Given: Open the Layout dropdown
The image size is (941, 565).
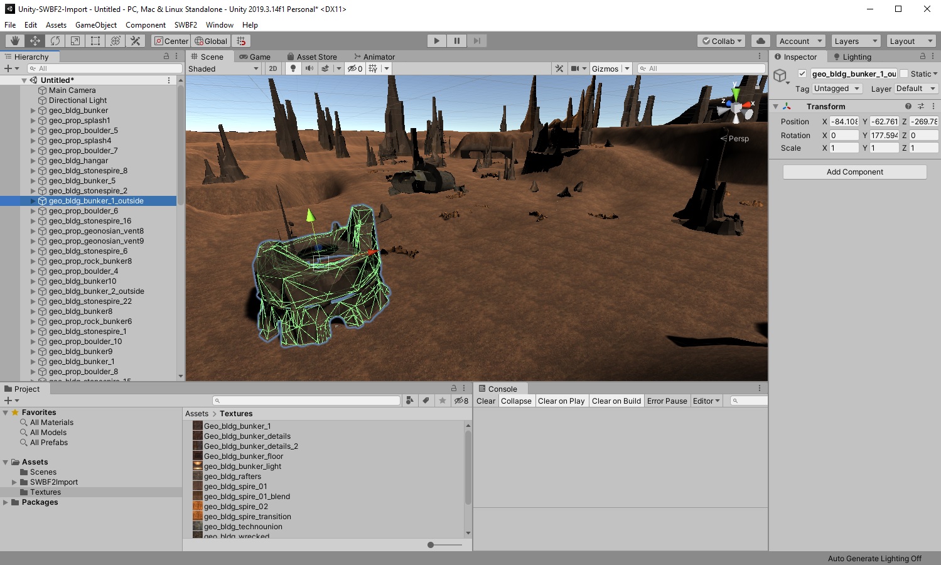Looking at the screenshot, I should pyautogui.click(x=911, y=41).
